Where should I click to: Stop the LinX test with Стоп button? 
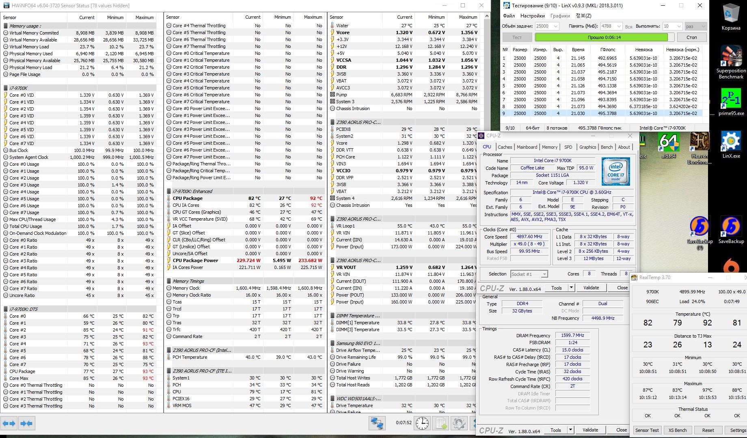coord(691,37)
